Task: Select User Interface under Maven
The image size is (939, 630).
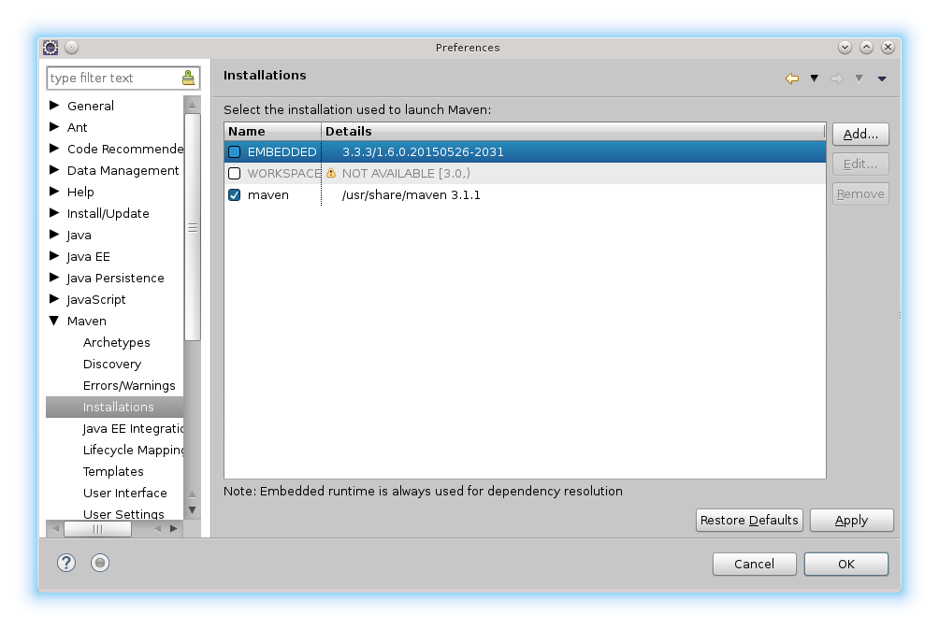Action: pos(124,493)
